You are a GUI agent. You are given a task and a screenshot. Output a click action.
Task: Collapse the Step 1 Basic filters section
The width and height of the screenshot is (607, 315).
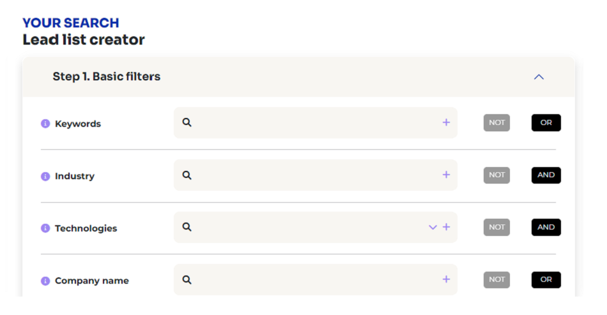point(539,77)
